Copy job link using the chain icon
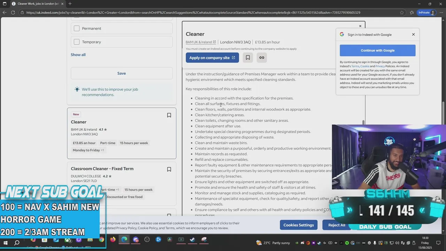This screenshot has height=251, width=446. click(x=262, y=58)
